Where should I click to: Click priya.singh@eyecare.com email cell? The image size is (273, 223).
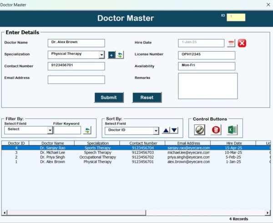click(x=188, y=157)
